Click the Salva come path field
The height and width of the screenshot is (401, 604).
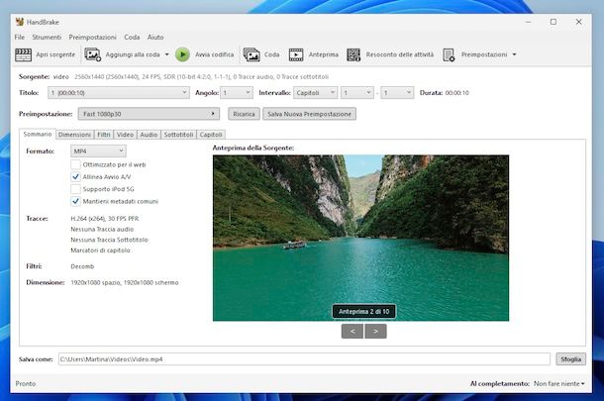coord(304,359)
